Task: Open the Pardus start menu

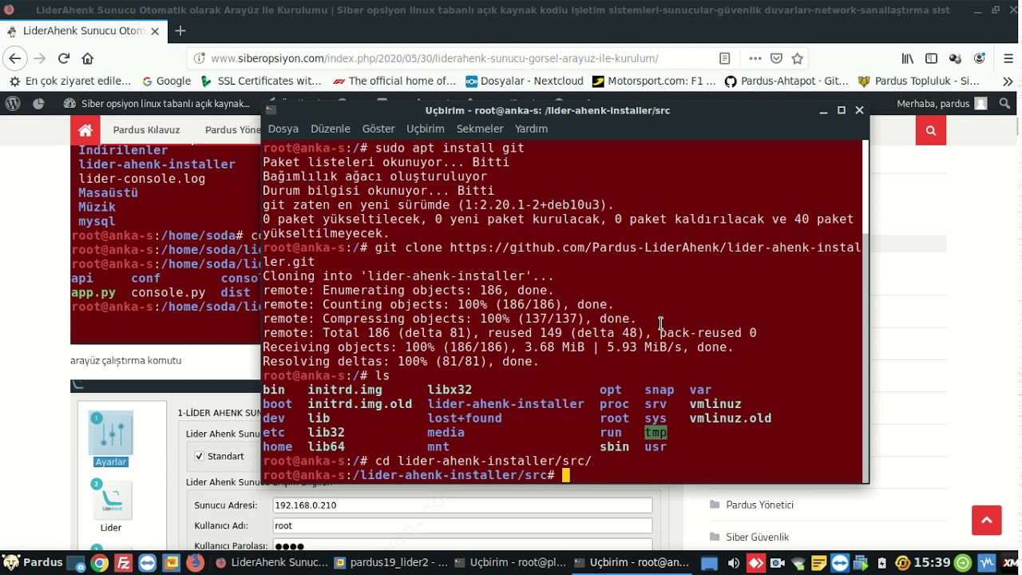Action: (x=34, y=562)
